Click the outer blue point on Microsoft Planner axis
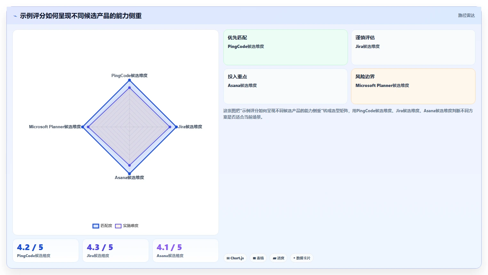Image resolution: width=488 pixels, height=275 pixels. tap(83, 127)
